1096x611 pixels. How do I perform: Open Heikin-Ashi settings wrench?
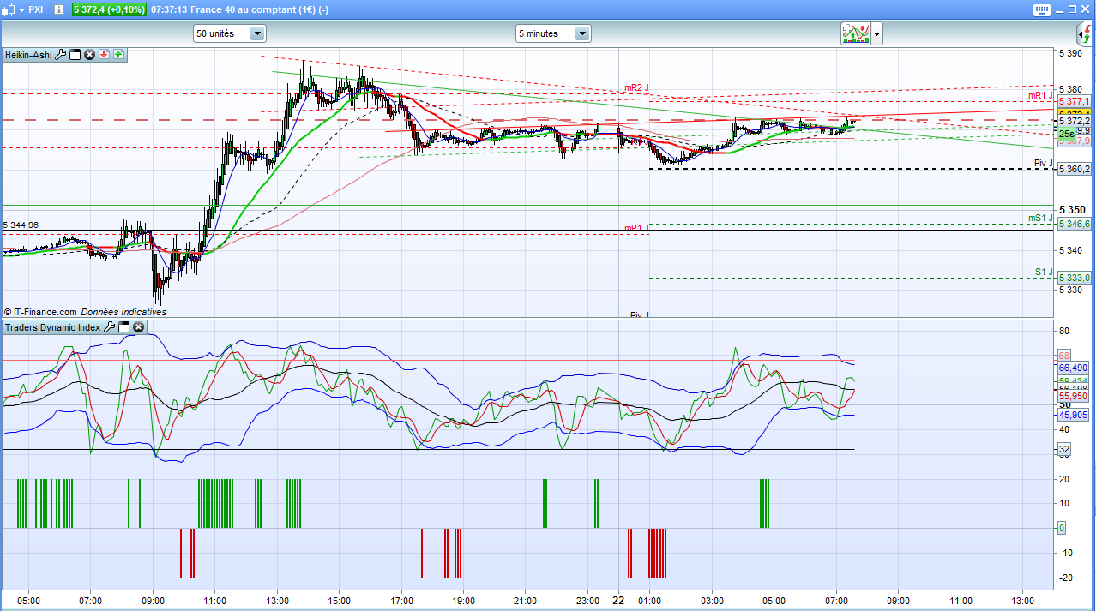pos(60,55)
